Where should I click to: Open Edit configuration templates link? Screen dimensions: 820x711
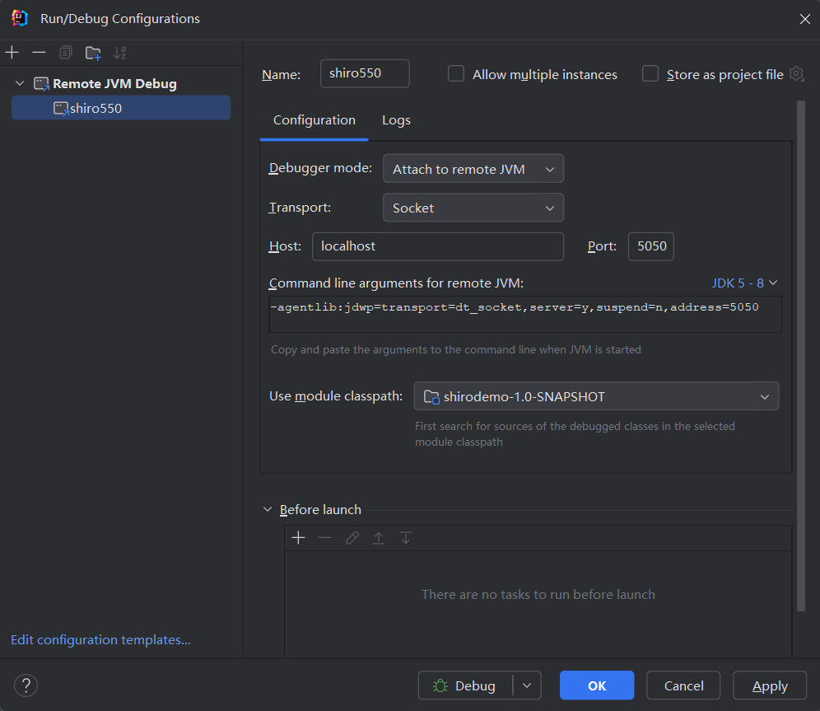[101, 640]
